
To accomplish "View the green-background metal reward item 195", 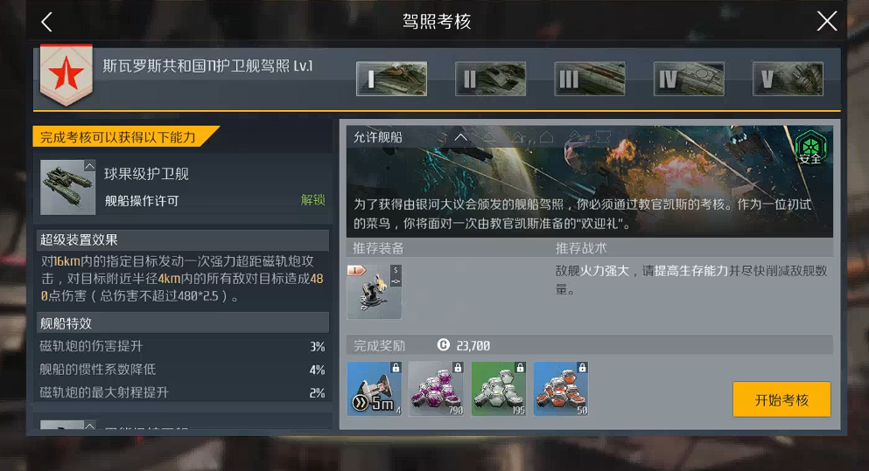I will (498, 389).
